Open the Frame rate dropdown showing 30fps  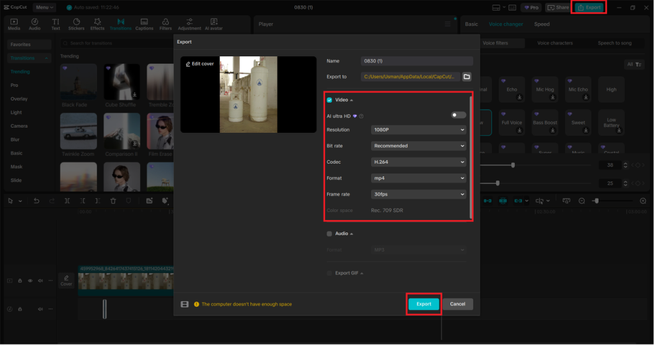418,194
